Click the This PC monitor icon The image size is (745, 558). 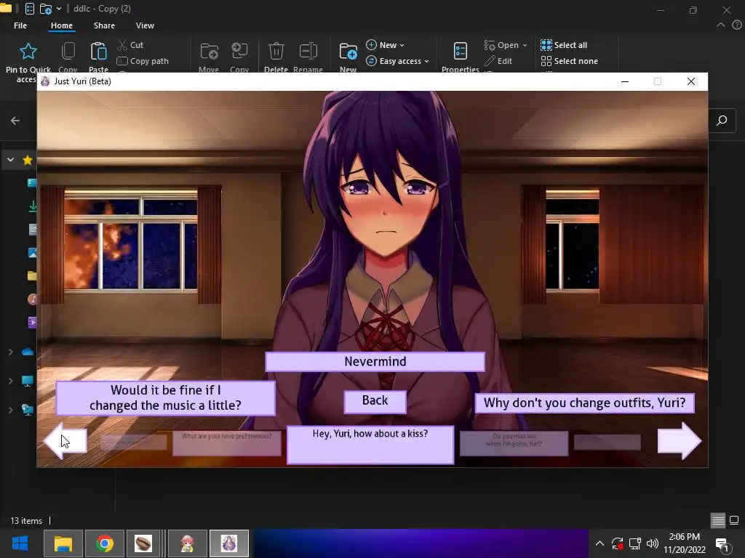click(28, 381)
